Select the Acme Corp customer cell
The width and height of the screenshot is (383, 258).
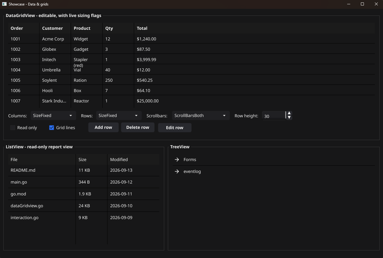pyautogui.click(x=55, y=39)
